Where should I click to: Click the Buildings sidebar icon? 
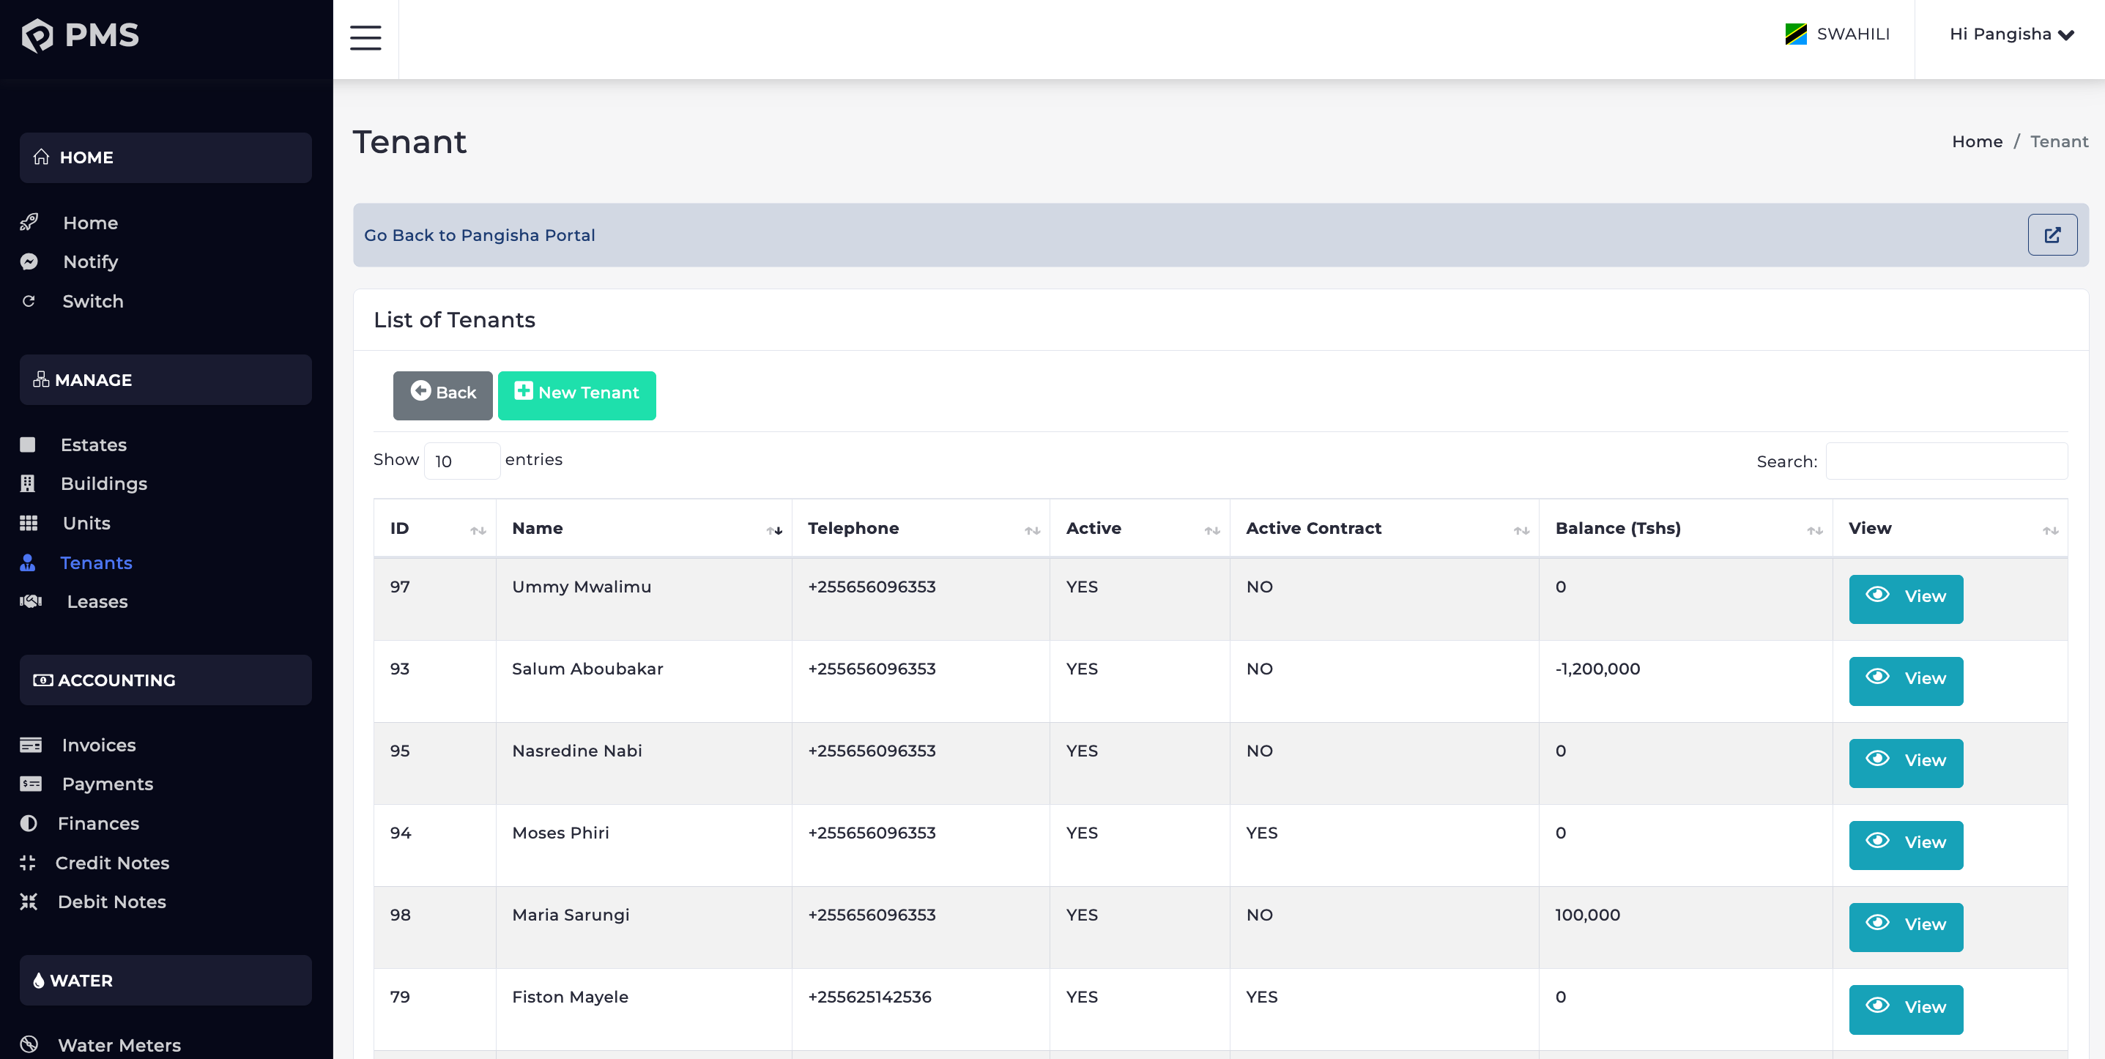28,484
